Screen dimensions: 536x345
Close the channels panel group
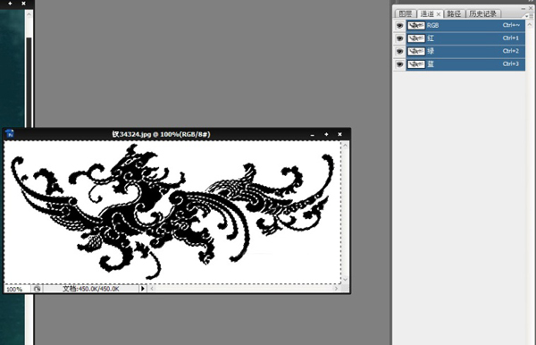pos(531,8)
